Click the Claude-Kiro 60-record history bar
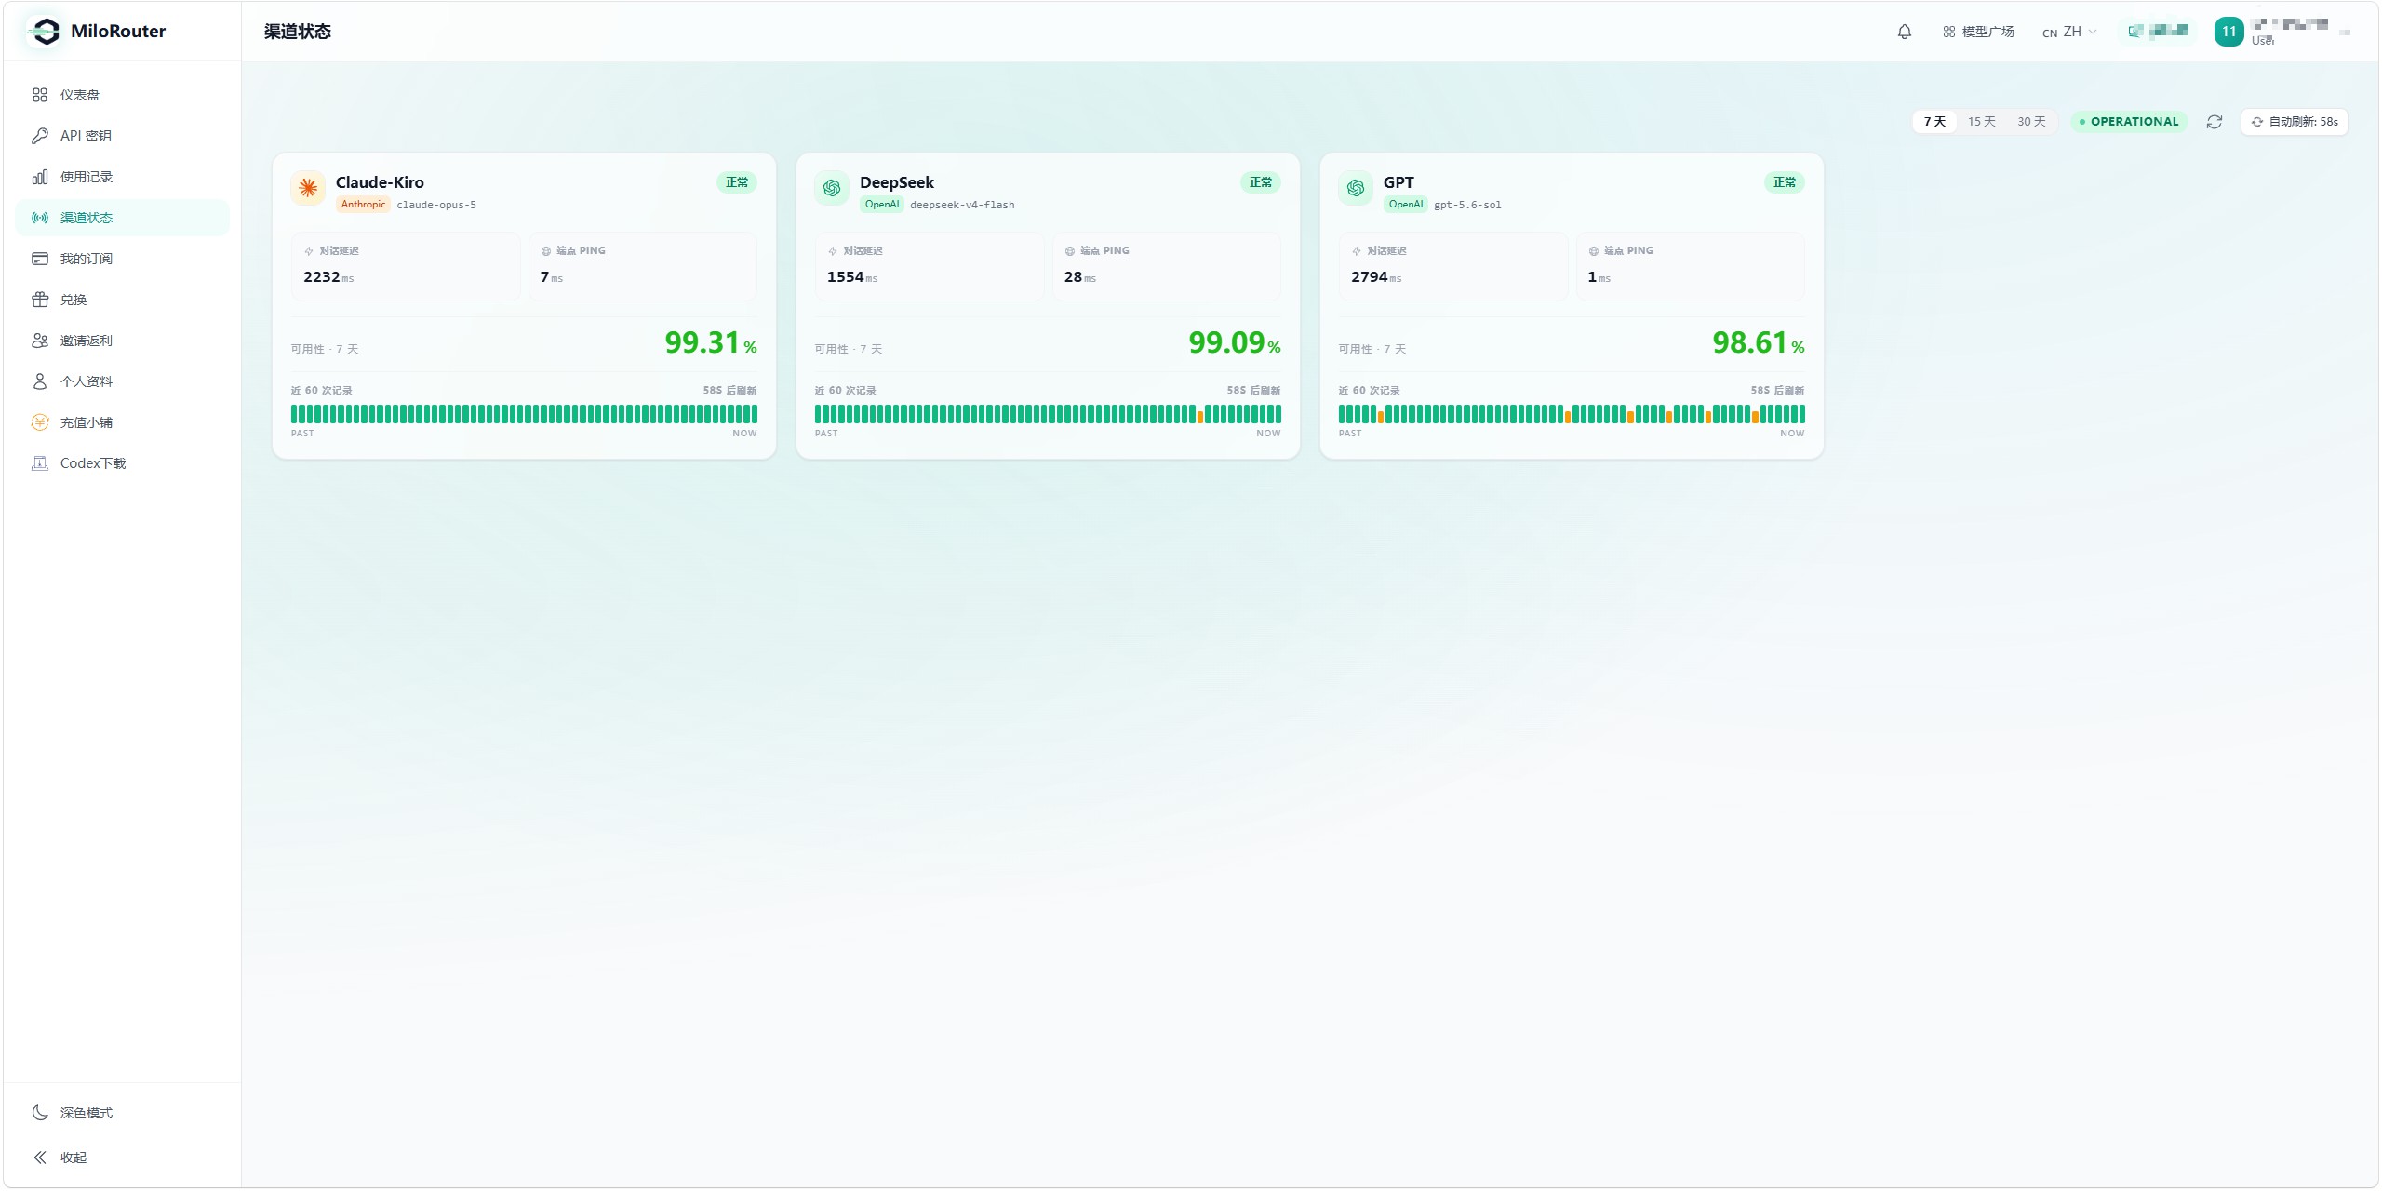 click(x=524, y=414)
